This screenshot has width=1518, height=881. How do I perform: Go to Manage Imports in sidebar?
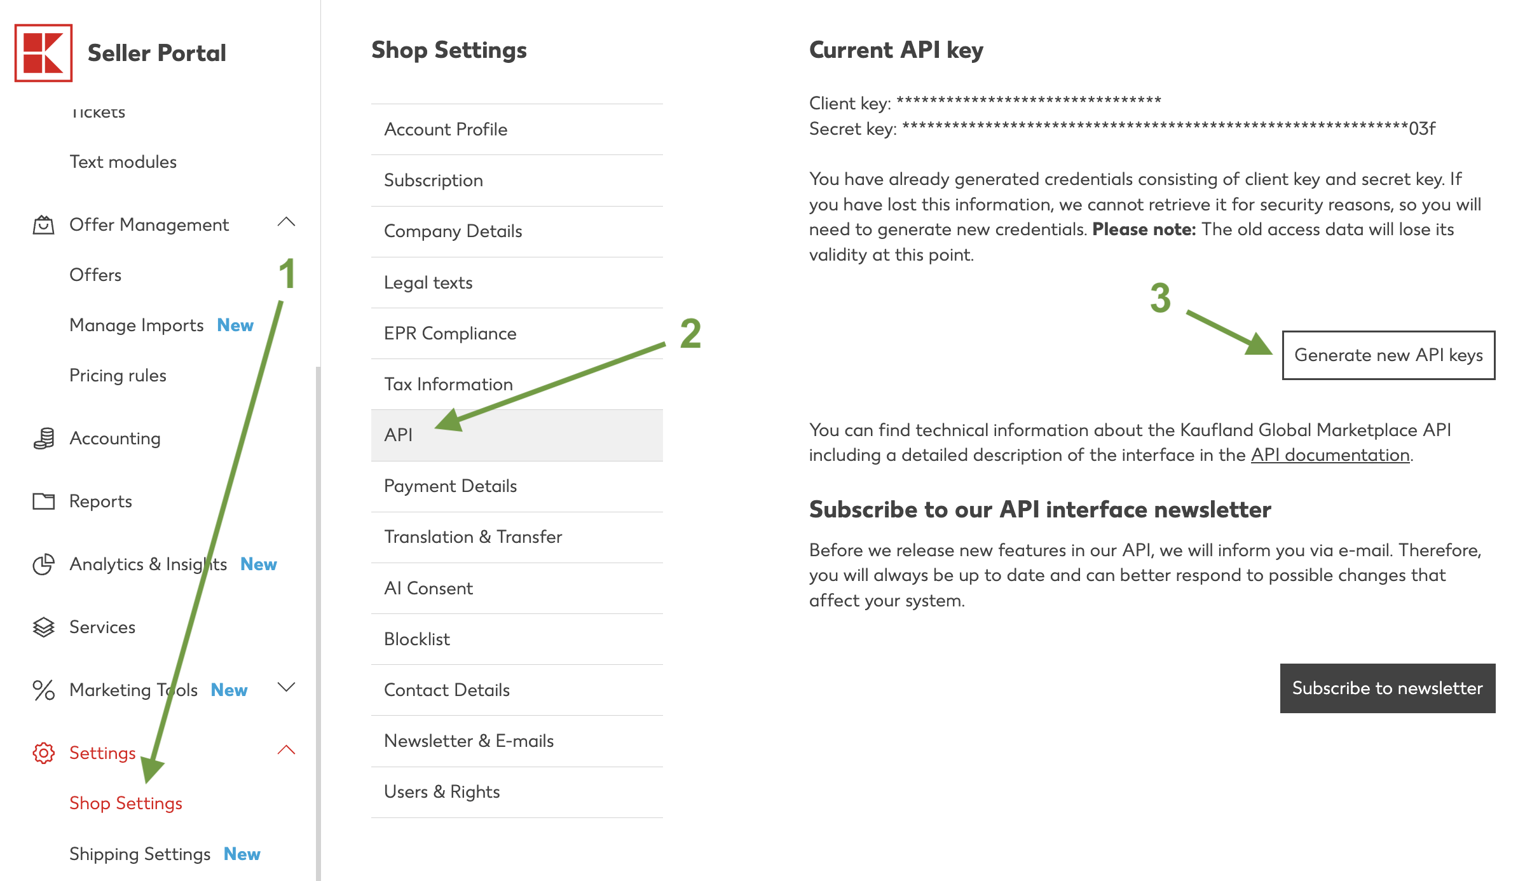tap(137, 325)
